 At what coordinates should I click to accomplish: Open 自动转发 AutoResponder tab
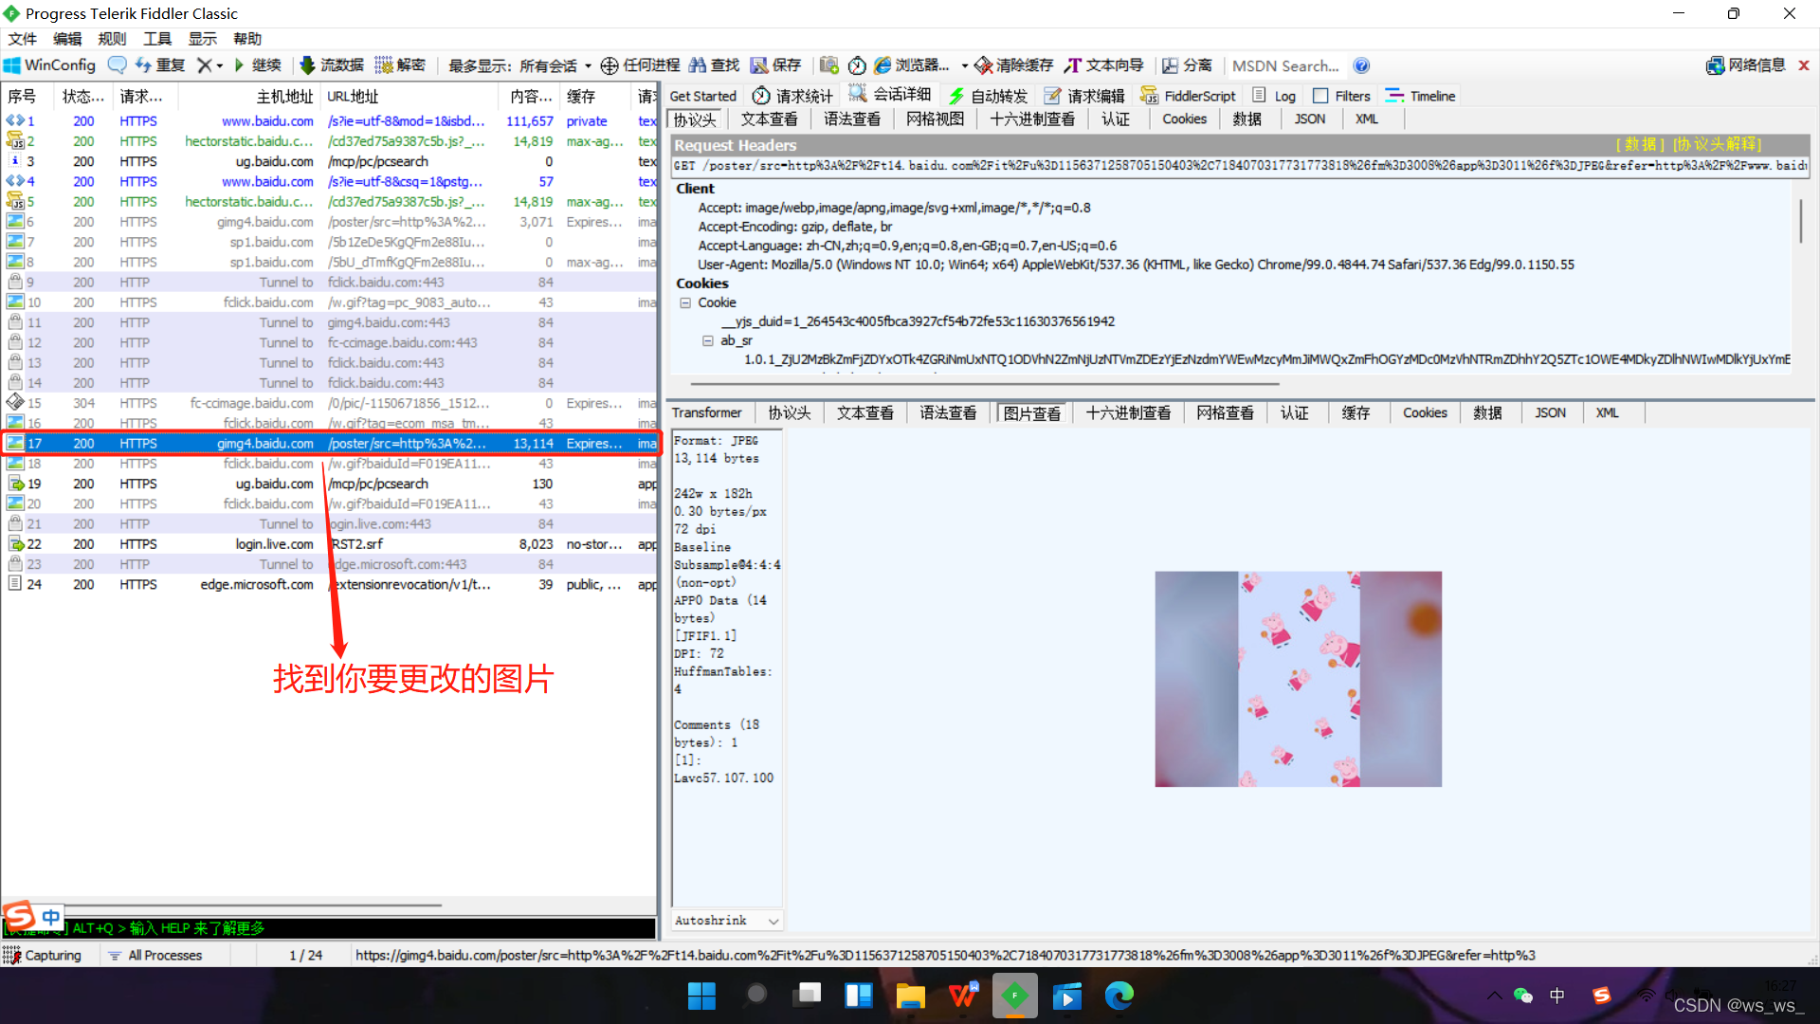(x=988, y=96)
